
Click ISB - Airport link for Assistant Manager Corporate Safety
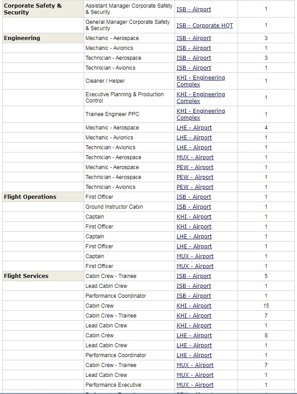point(193,9)
